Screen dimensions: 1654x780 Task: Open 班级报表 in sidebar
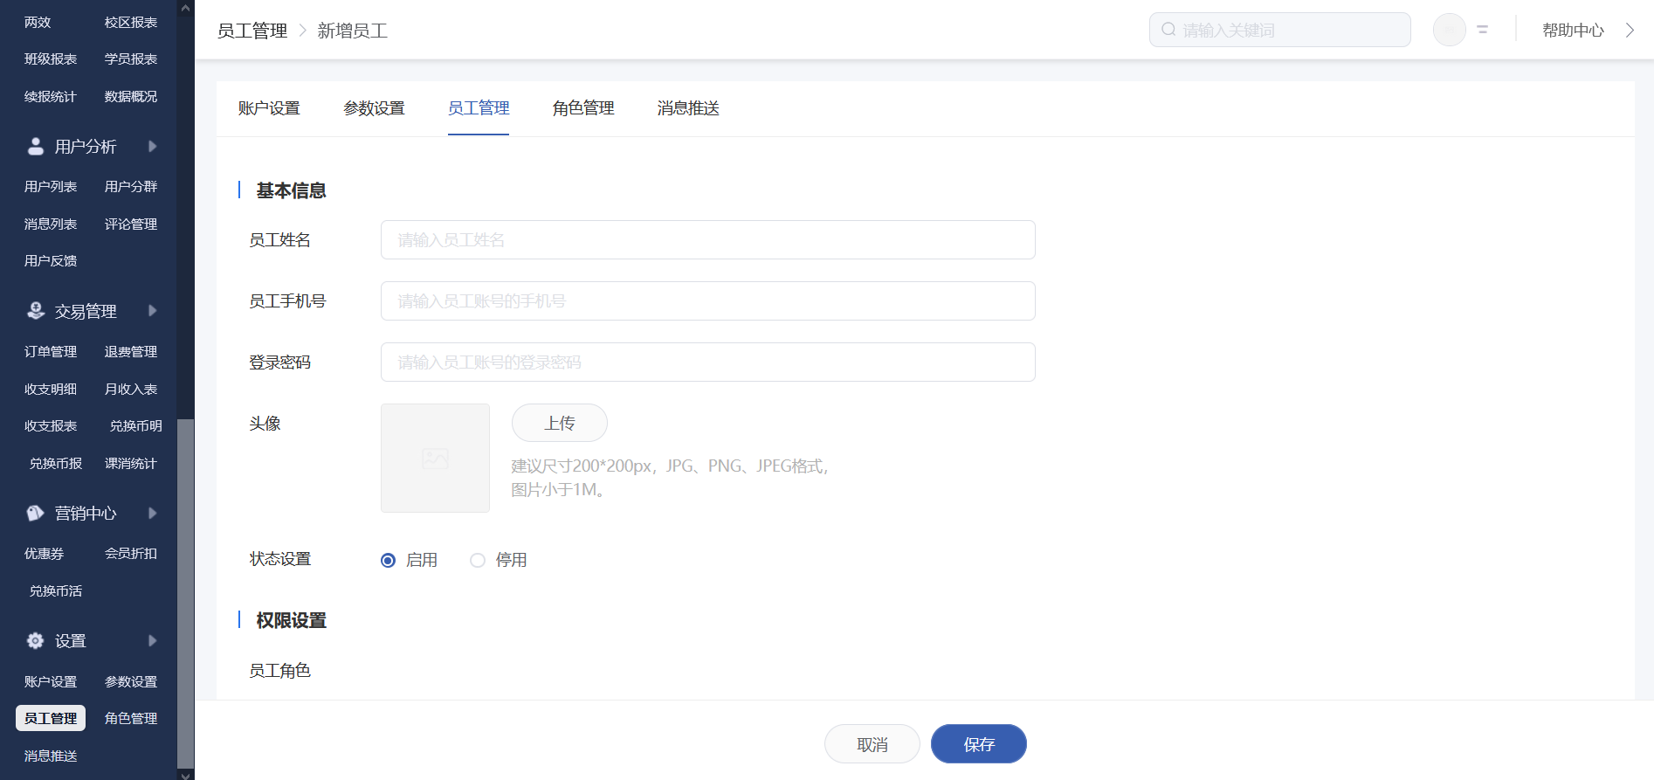tap(51, 59)
